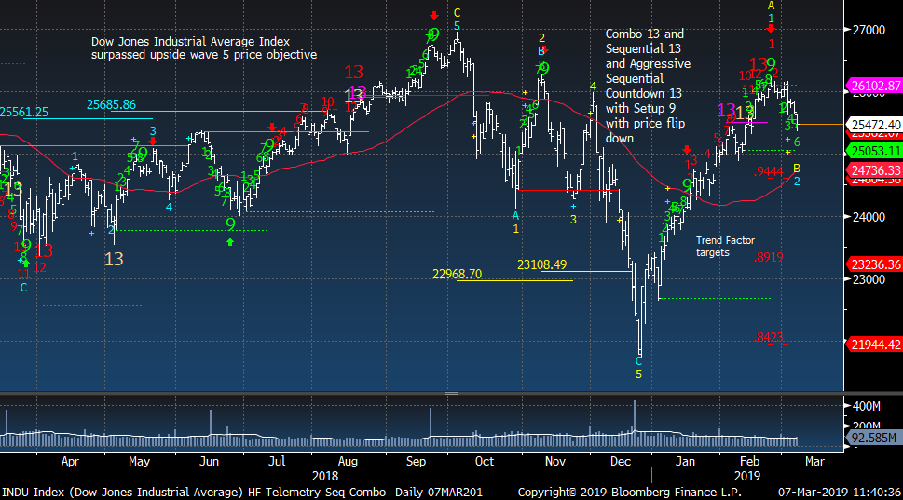Click the tan 13 marker below the May low
The height and width of the screenshot is (500, 903).
pos(114,260)
